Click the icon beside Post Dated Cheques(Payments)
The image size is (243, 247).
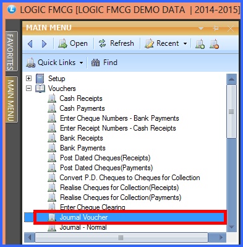pyautogui.click(x=52, y=168)
